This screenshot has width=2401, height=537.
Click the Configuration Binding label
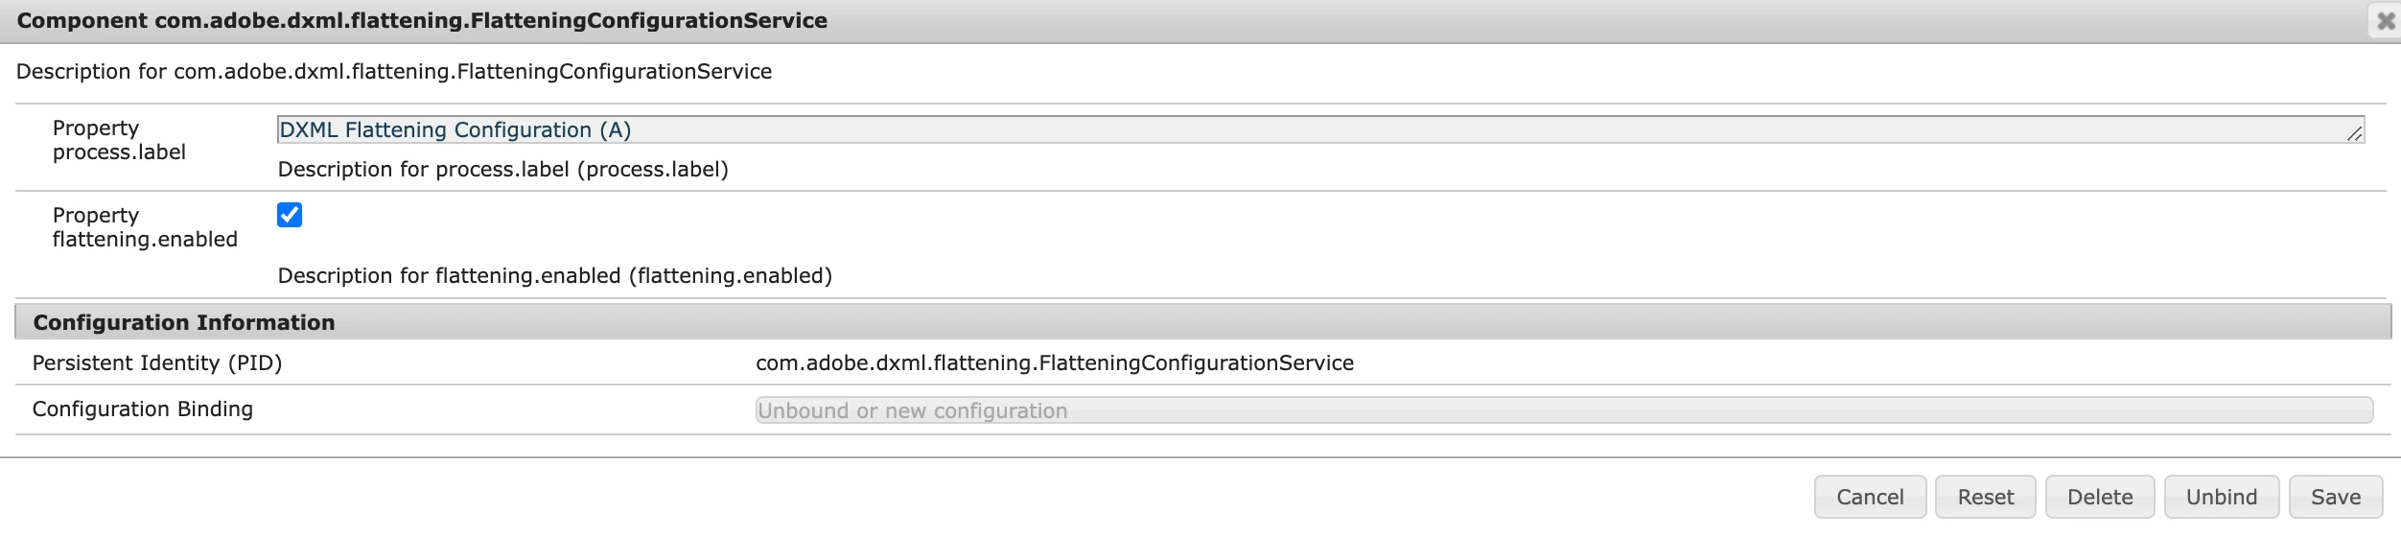[x=143, y=409]
